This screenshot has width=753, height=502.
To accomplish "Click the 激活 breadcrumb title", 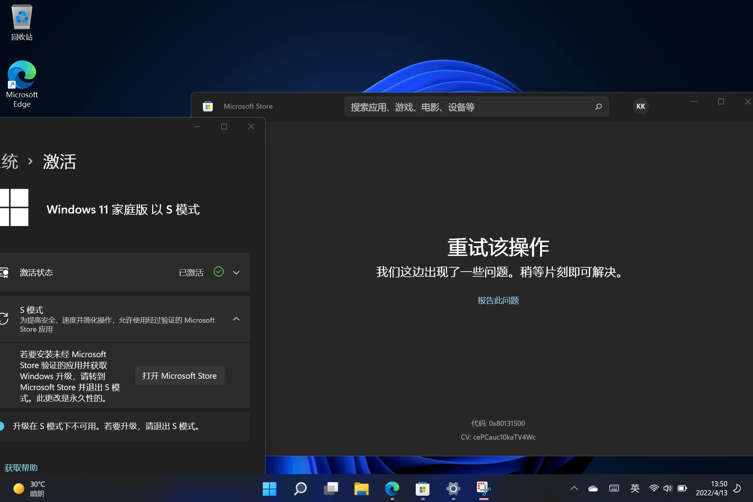I will coord(60,161).
